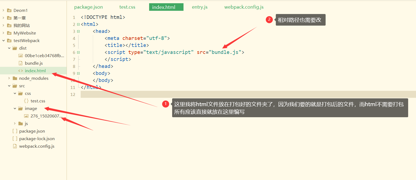Viewport: 416px width, 180px height.
Task: Click line number 1 in gutter
Action: (74, 17)
